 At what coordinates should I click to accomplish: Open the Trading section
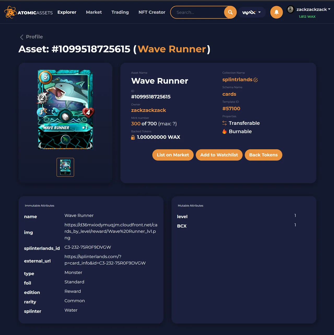pos(120,12)
